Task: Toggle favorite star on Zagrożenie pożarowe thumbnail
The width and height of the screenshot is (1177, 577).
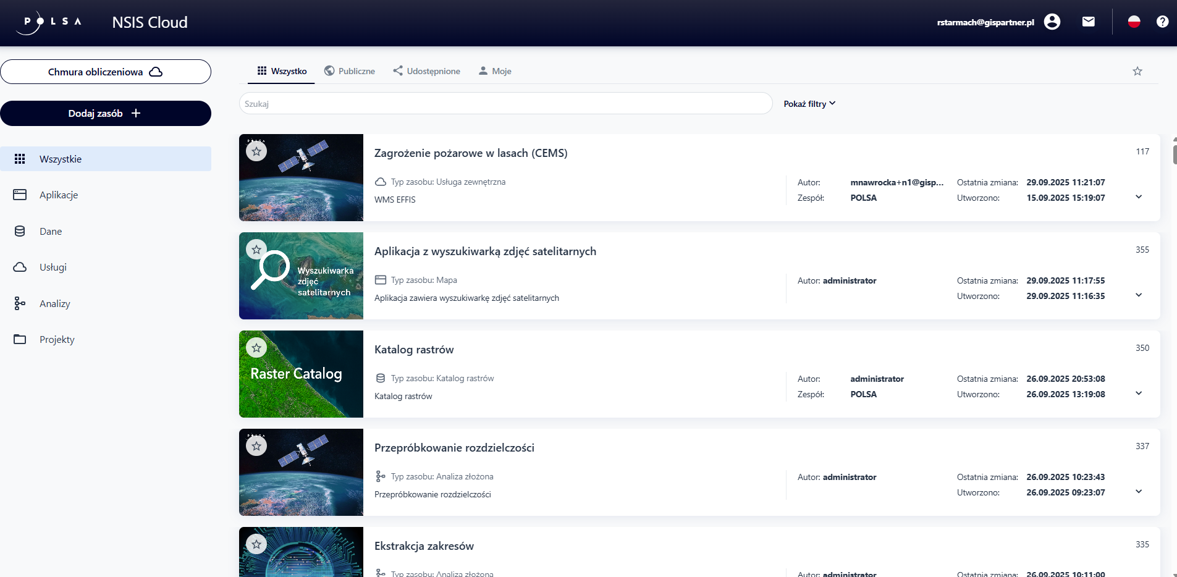Action: 256,151
